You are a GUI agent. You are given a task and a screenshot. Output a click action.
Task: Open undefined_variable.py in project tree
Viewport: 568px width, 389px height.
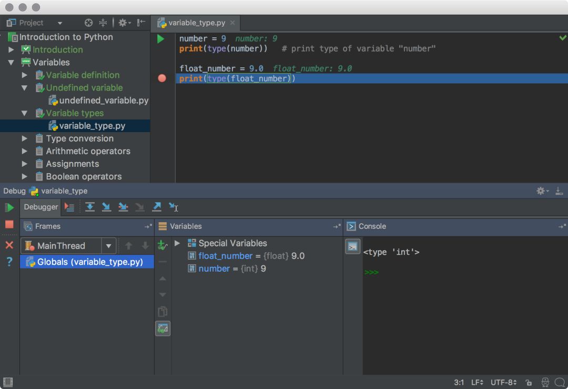point(98,101)
